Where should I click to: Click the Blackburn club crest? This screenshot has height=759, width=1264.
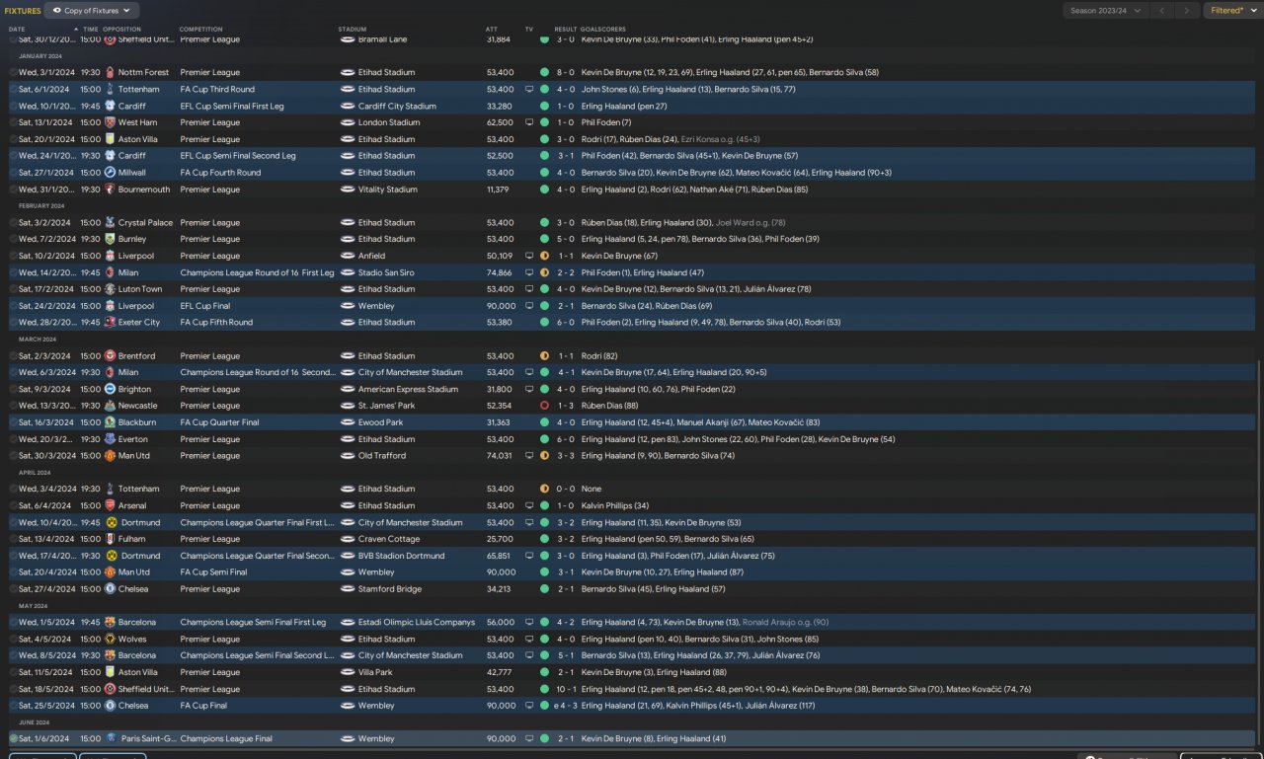[110, 422]
